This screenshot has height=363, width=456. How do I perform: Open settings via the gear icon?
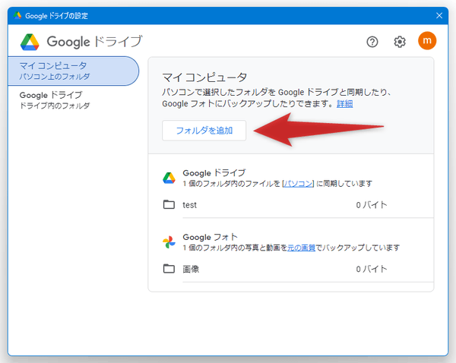point(400,42)
